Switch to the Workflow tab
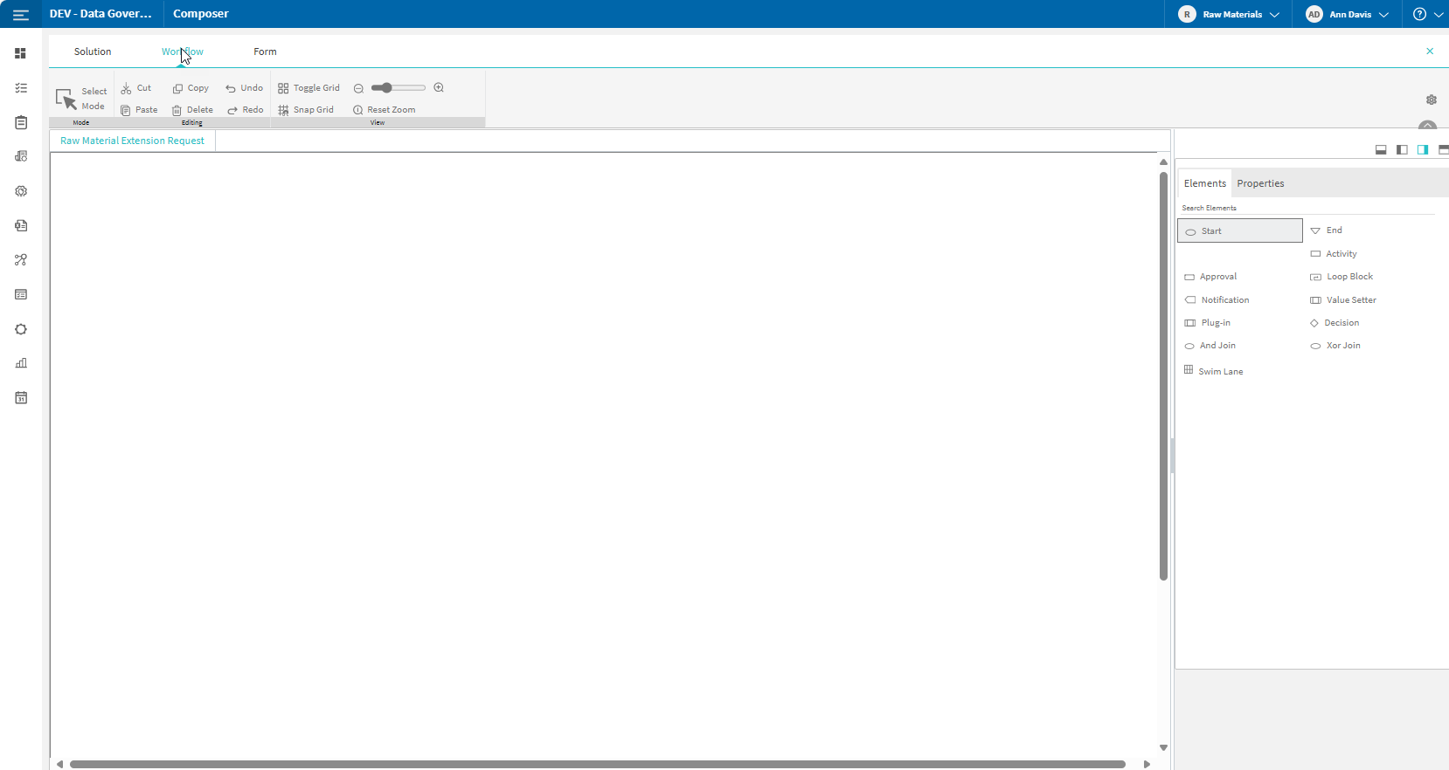 (183, 52)
